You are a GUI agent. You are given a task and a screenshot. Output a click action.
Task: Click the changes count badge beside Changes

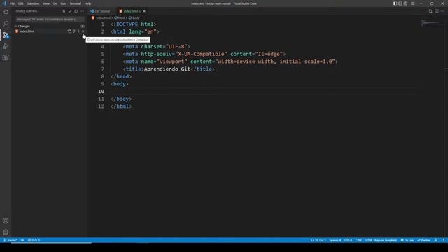(x=83, y=26)
